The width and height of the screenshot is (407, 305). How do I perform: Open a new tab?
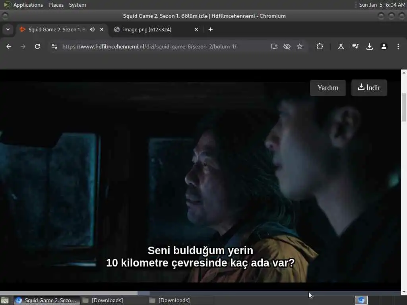pos(211,29)
